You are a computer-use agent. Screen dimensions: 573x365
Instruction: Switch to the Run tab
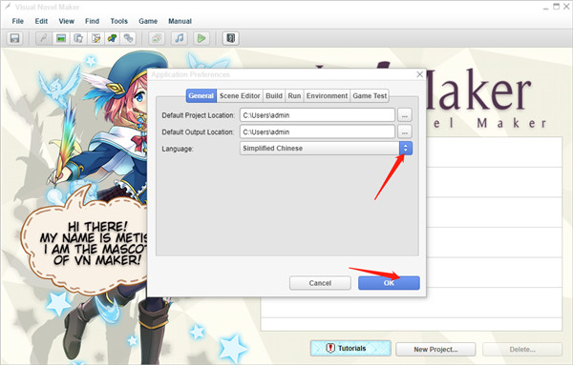pos(294,96)
